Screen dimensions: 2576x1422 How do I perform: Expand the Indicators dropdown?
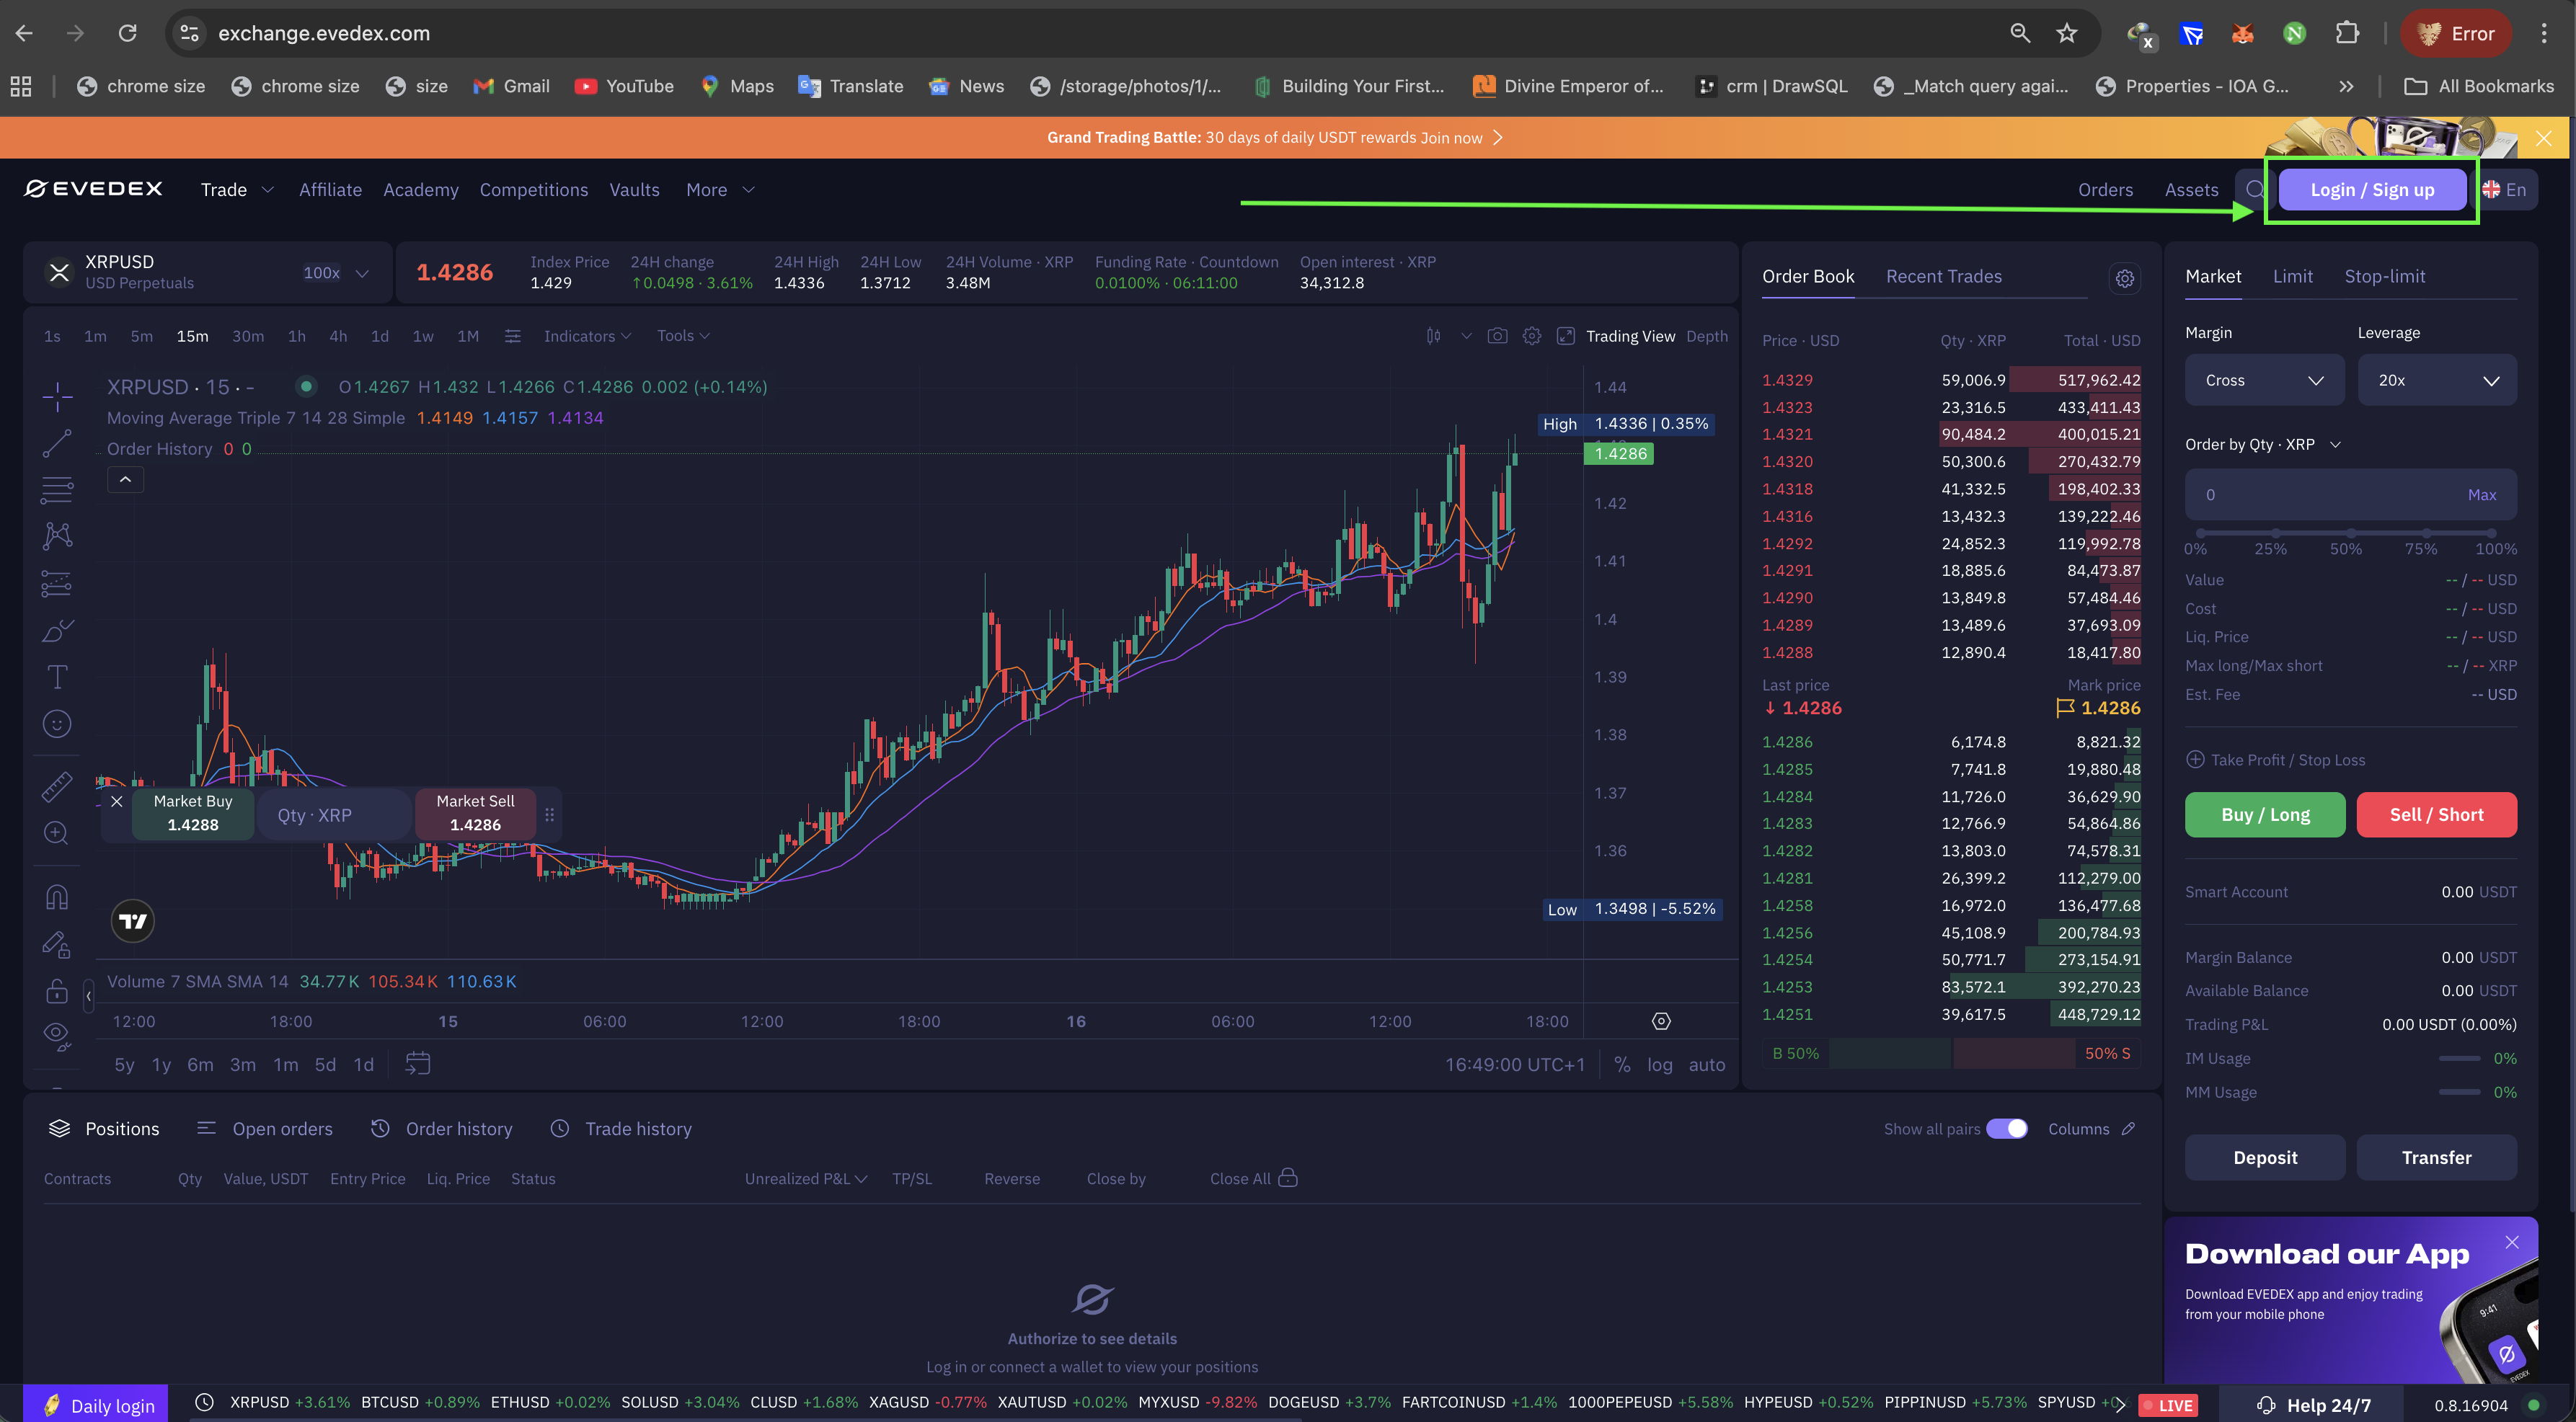(587, 336)
